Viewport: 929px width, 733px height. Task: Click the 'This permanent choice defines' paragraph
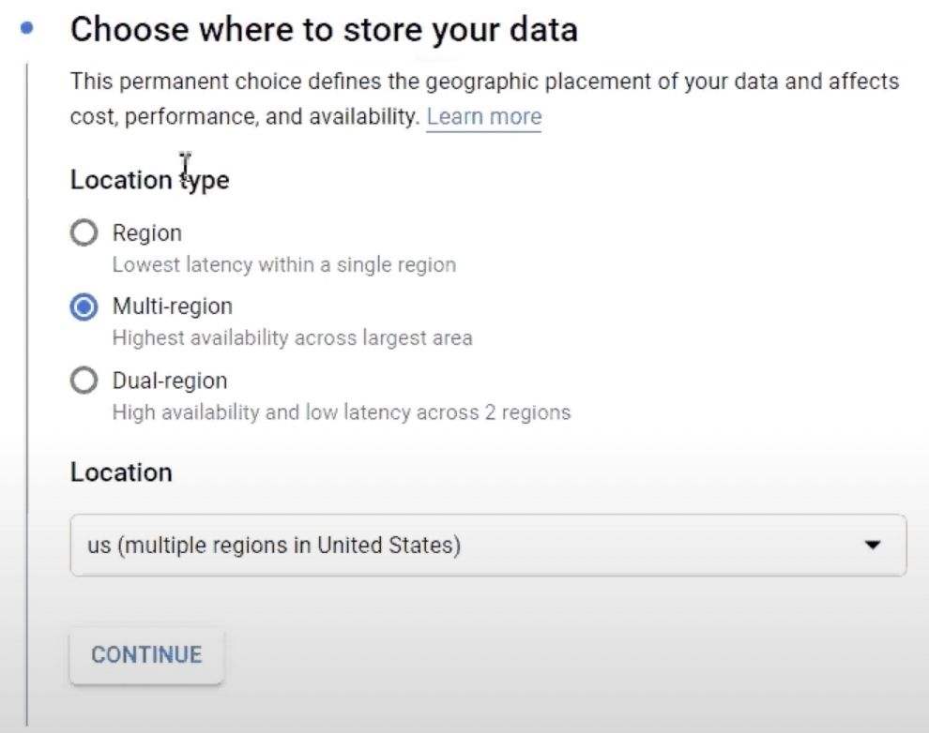click(484, 98)
